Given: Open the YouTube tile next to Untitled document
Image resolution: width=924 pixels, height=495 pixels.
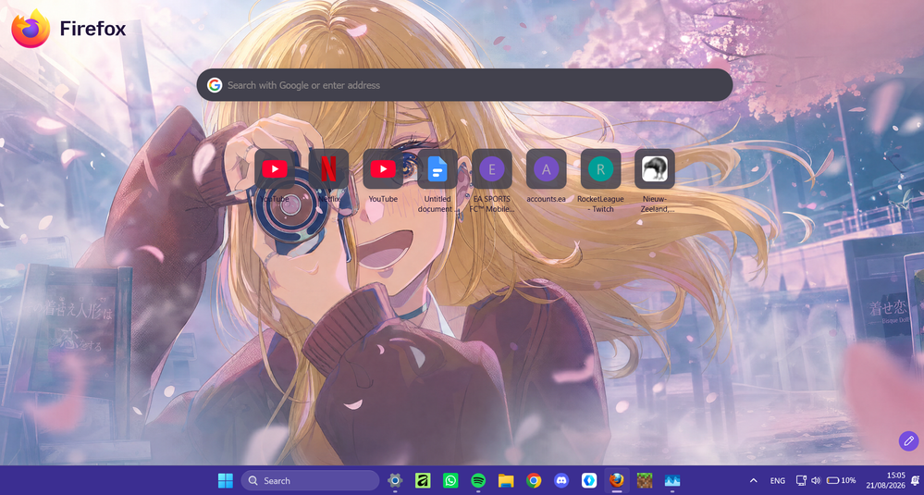Looking at the screenshot, I should [383, 169].
